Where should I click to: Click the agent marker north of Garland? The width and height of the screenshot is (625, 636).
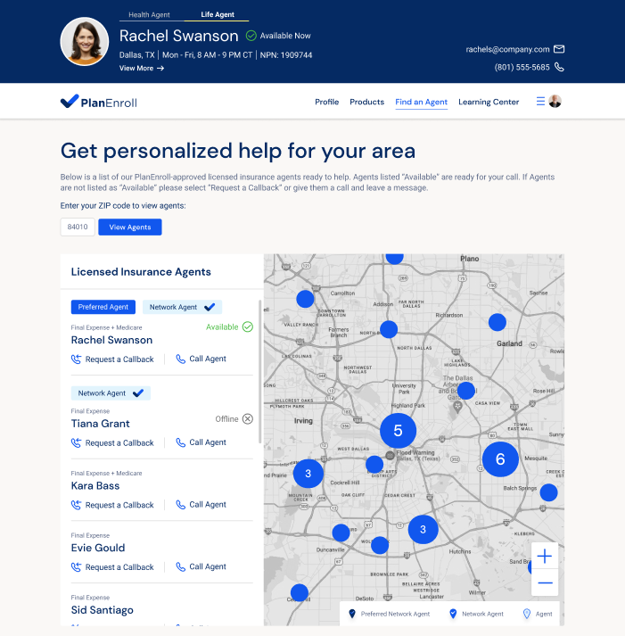[497, 323]
